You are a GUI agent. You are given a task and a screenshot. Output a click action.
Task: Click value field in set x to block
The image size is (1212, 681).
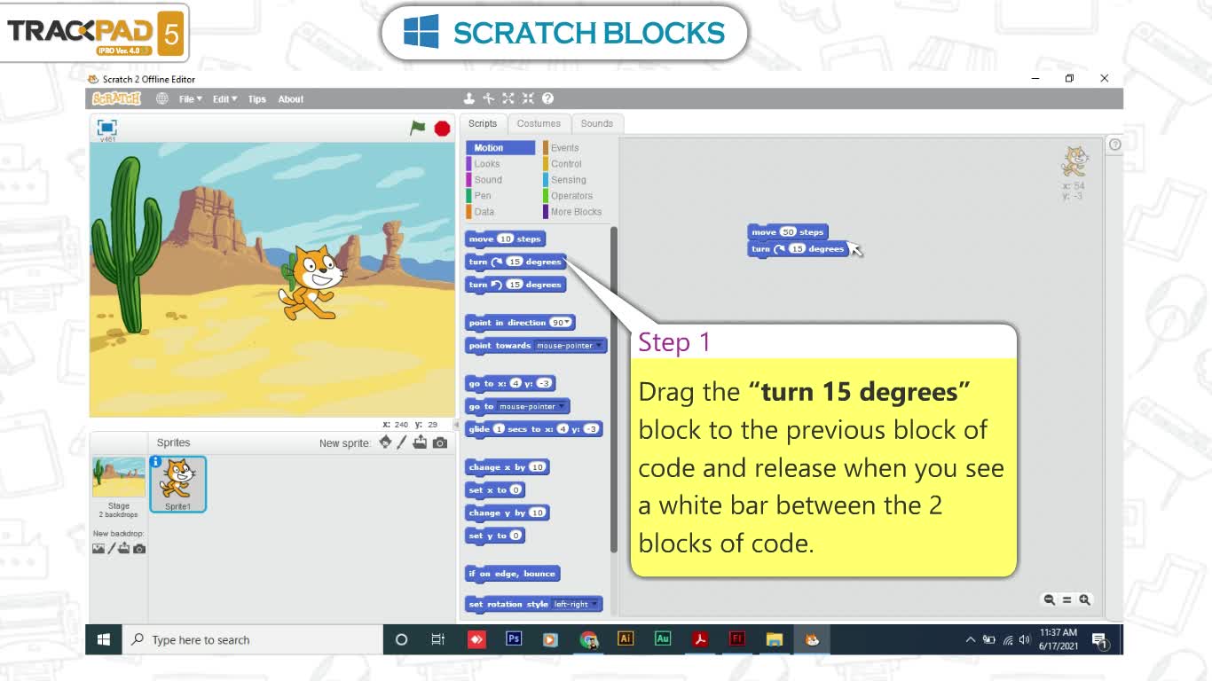pyautogui.click(x=515, y=489)
